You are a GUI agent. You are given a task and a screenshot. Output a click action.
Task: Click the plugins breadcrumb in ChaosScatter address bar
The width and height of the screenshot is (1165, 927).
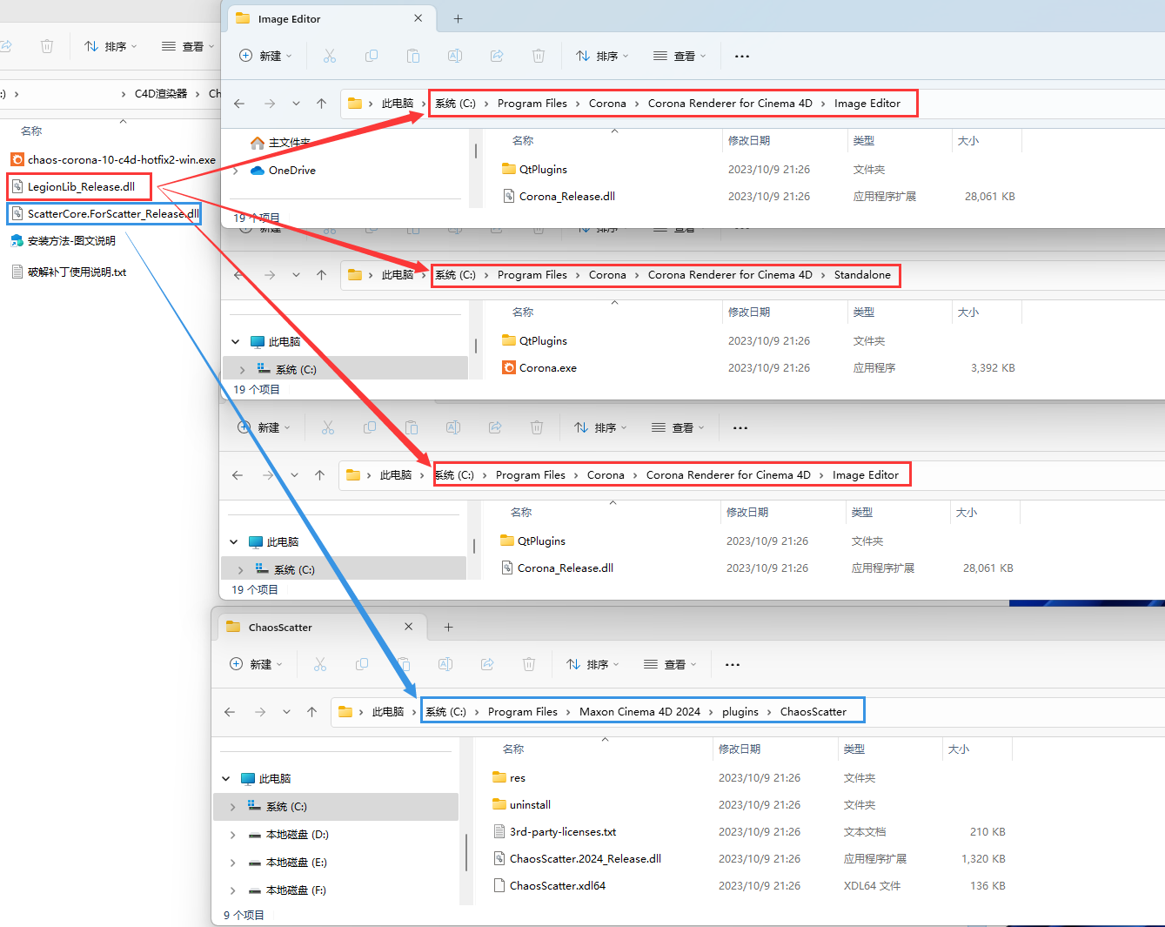pos(740,712)
